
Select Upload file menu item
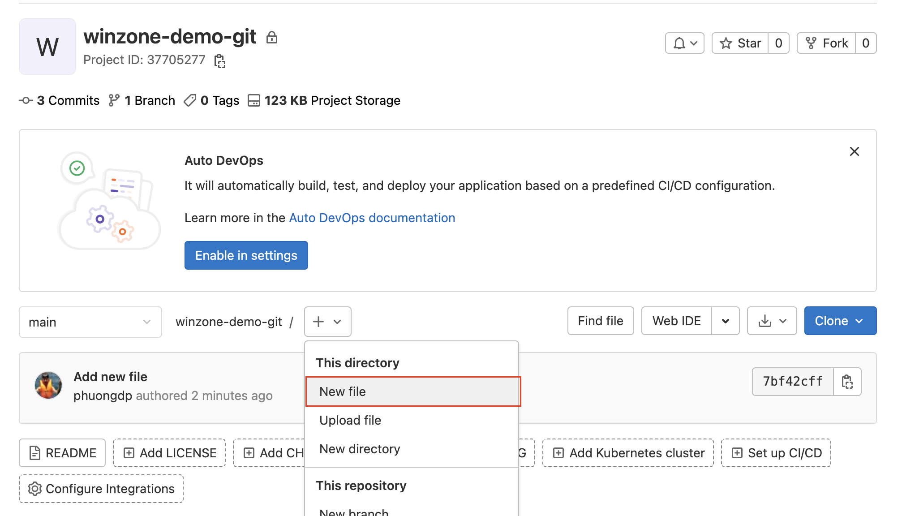(412, 420)
